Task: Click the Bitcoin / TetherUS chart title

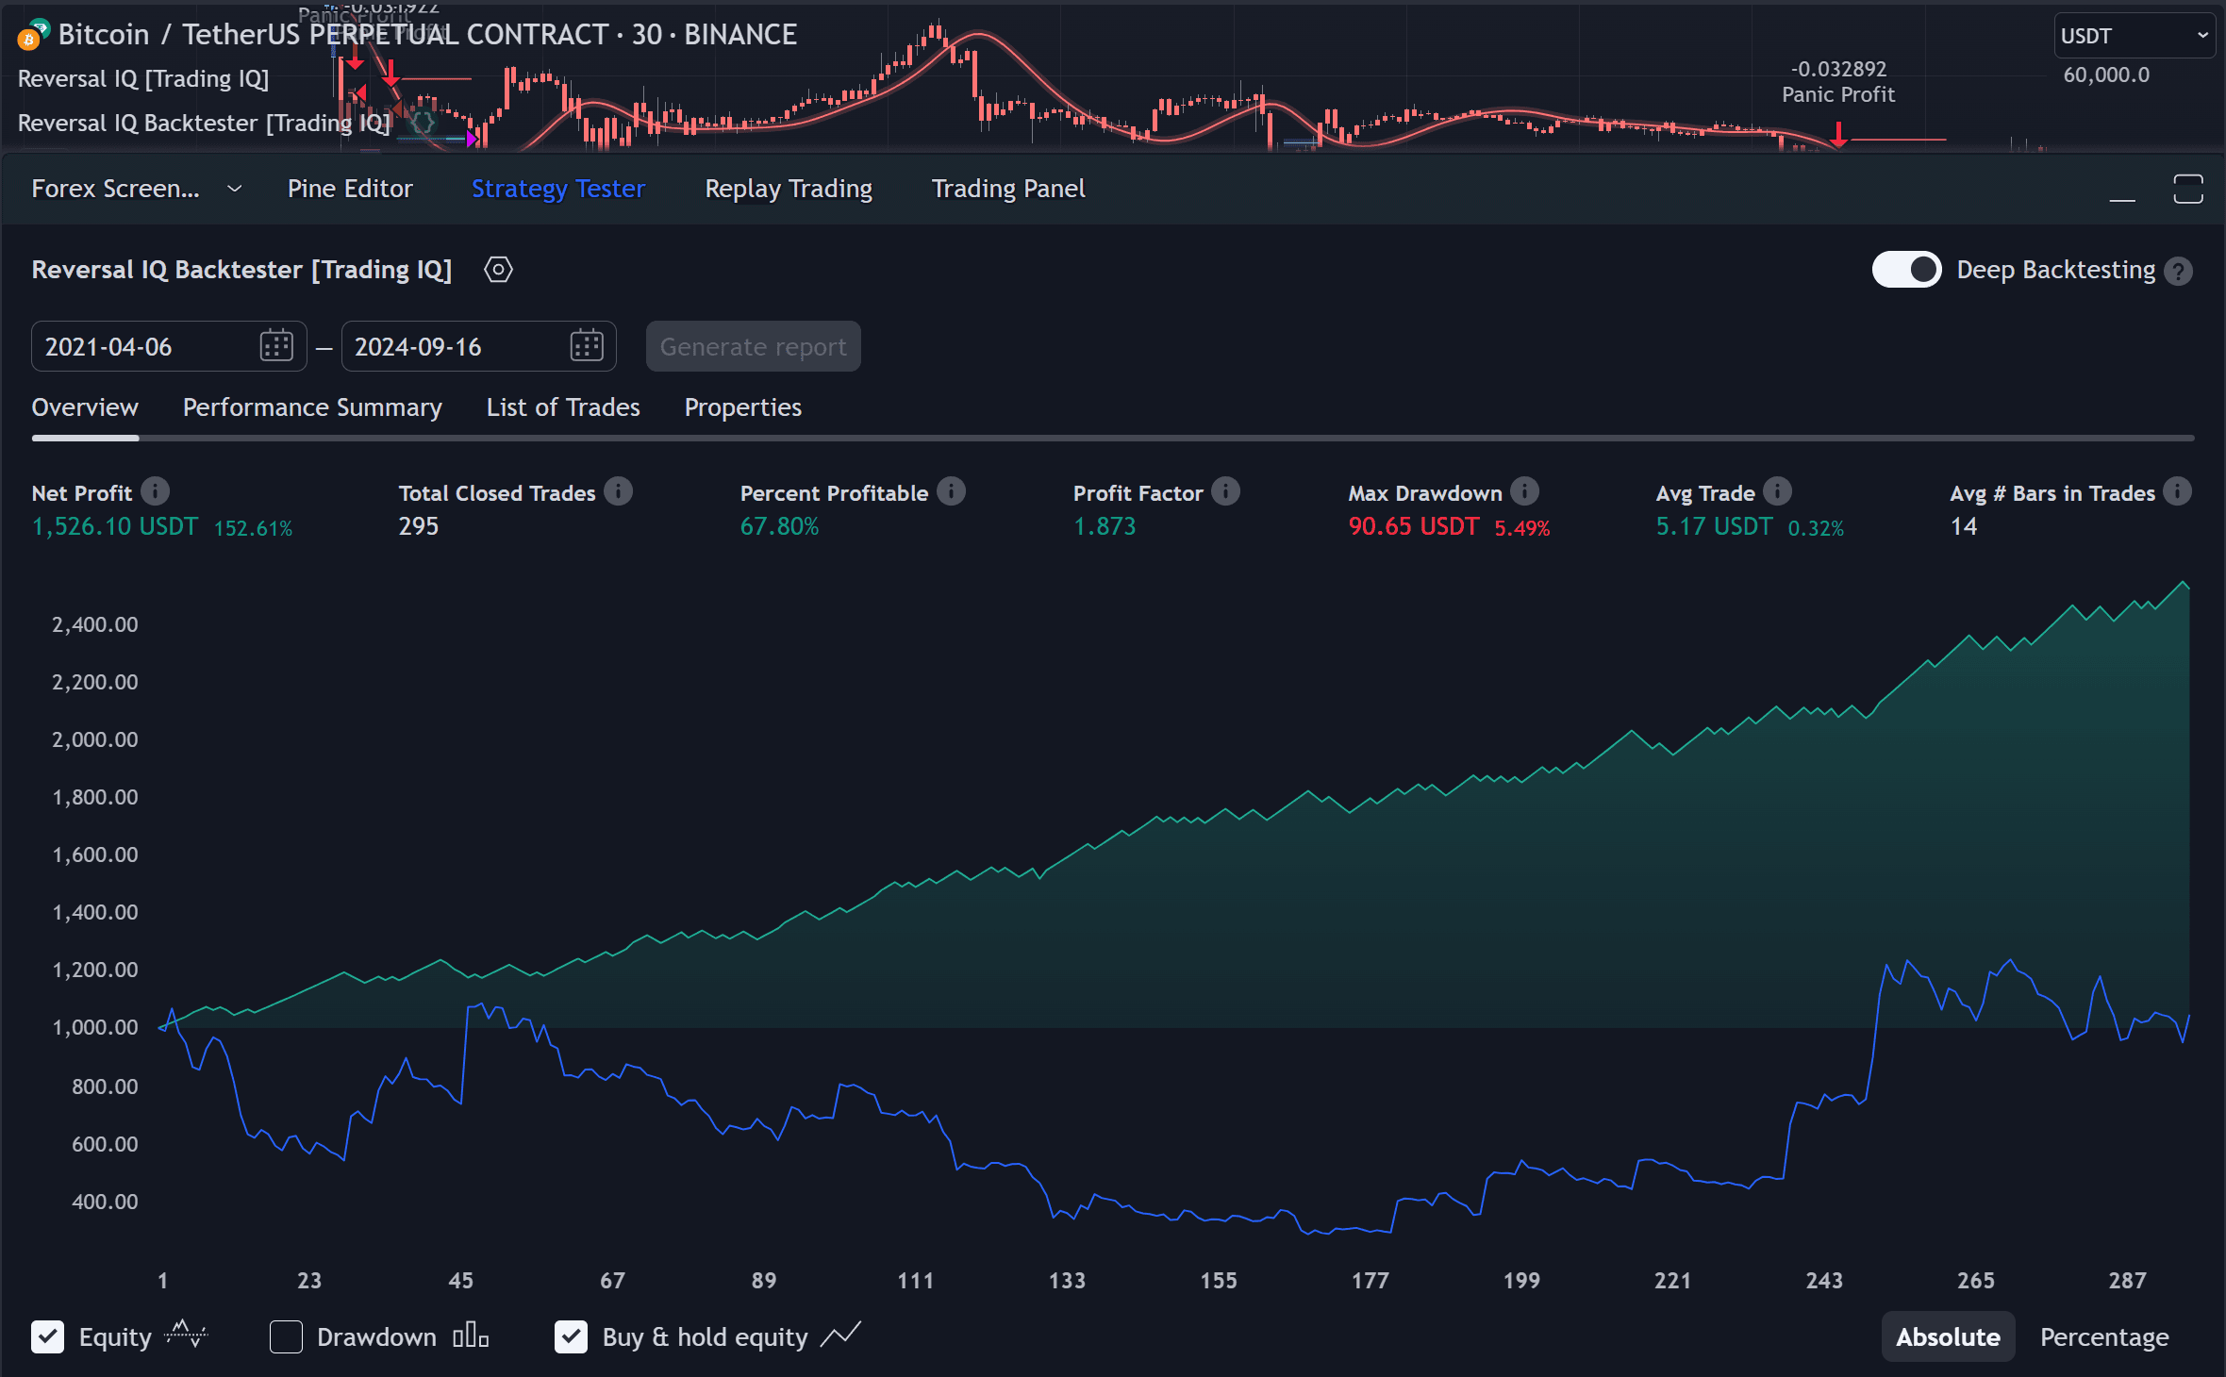Action: pos(427,35)
